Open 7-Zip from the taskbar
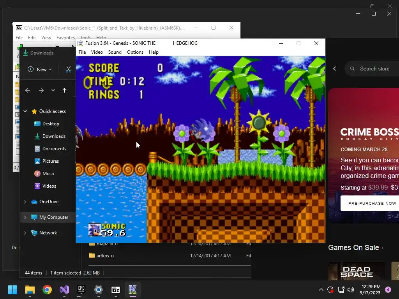This screenshot has height=299, width=399. 115,290
